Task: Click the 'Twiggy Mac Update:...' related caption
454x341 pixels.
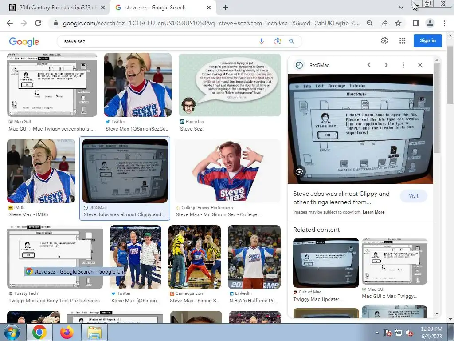Action: point(317,299)
